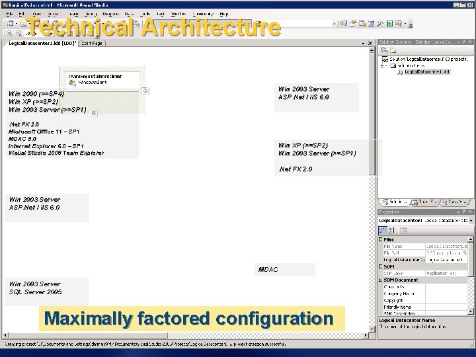476x357 pixels.
Task: Switch to the Solution Explorer bottom tab
Action: (x=395, y=202)
